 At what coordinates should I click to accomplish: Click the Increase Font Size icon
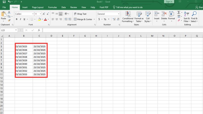[44, 14]
